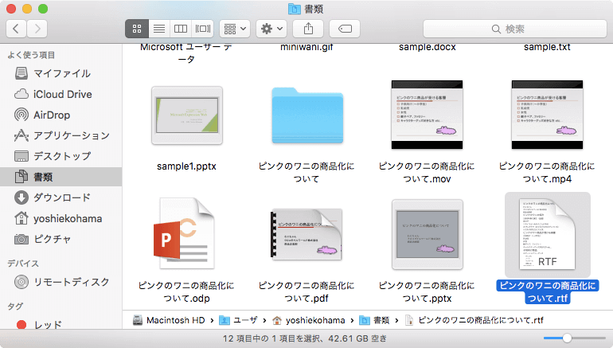Select the blue ピンクのワニの商品化について folder icon
This screenshot has width=613, height=348.
coord(307,115)
